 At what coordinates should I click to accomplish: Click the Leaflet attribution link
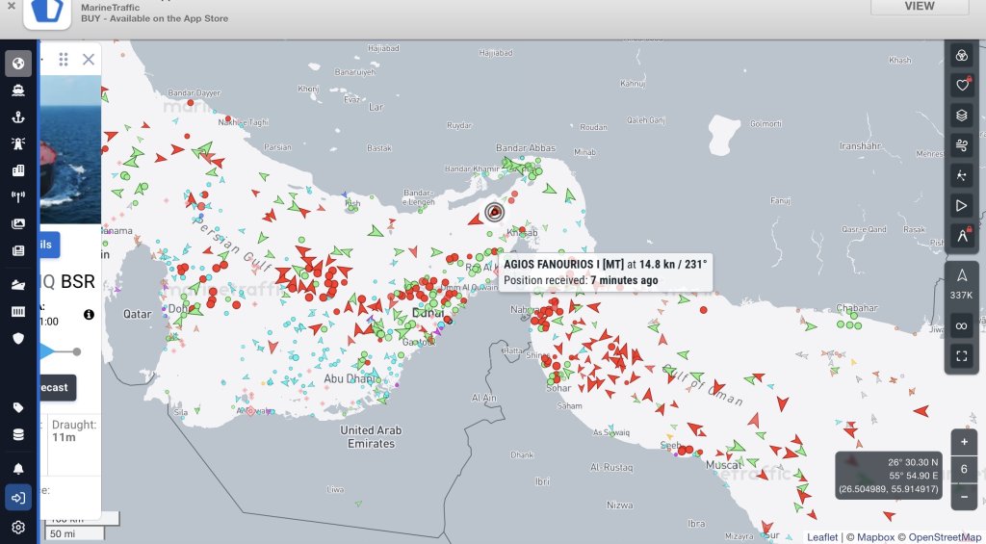(x=821, y=537)
